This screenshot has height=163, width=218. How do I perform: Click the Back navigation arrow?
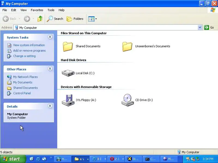click(x=6, y=19)
